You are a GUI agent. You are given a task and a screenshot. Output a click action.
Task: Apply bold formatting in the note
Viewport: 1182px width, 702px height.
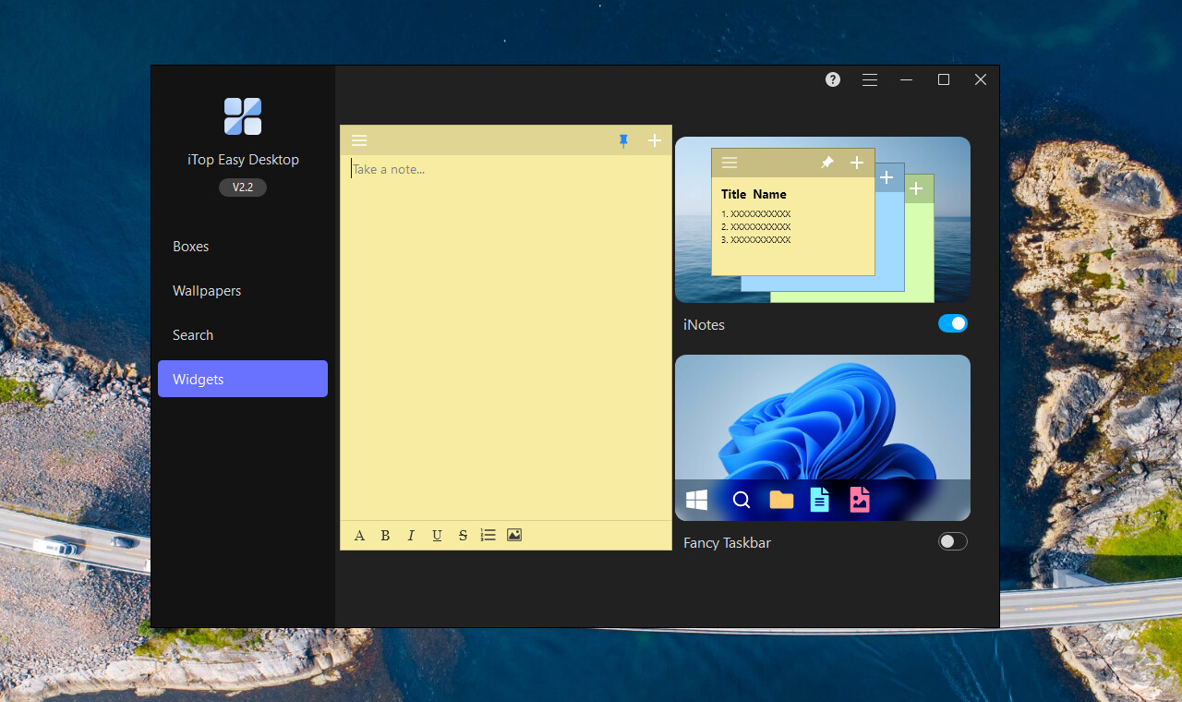pos(385,535)
